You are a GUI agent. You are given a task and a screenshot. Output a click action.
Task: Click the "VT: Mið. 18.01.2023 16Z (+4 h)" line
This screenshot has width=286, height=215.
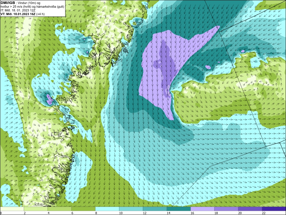pos(22,14)
